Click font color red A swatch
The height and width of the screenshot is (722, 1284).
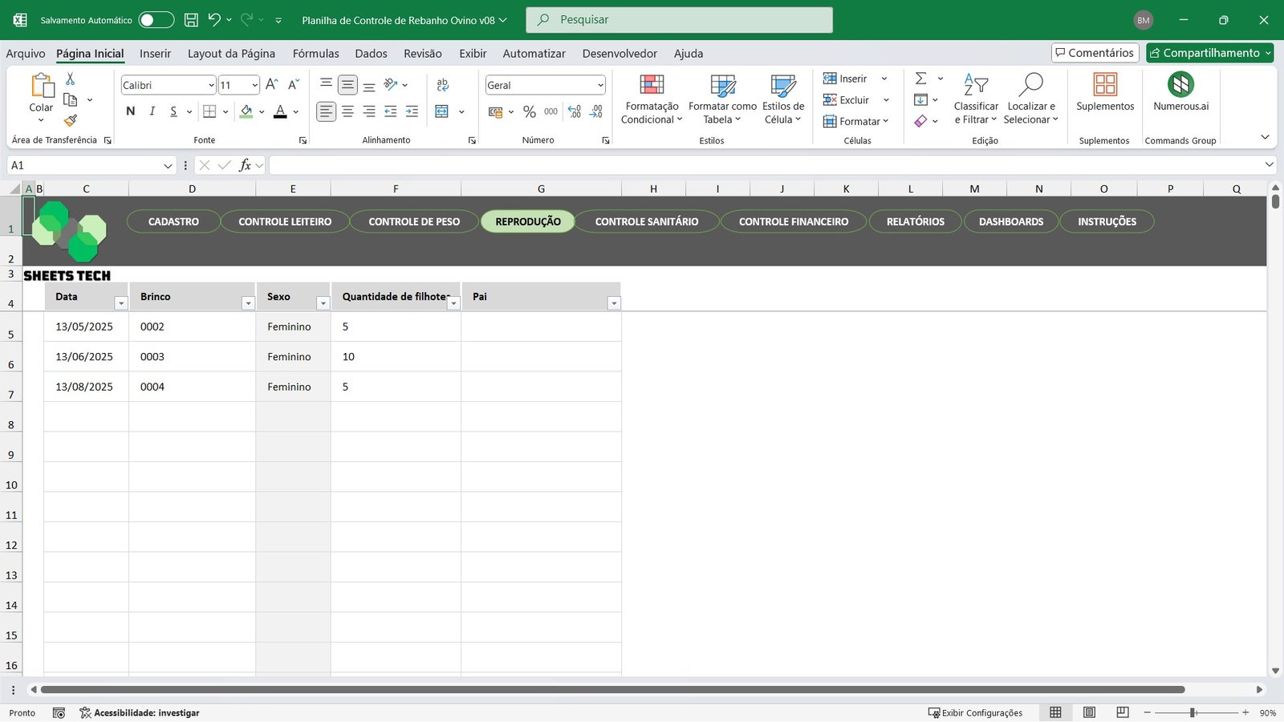click(280, 112)
